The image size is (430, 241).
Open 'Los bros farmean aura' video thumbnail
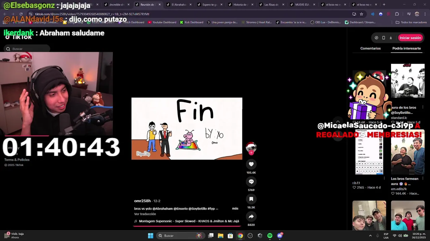point(408,152)
